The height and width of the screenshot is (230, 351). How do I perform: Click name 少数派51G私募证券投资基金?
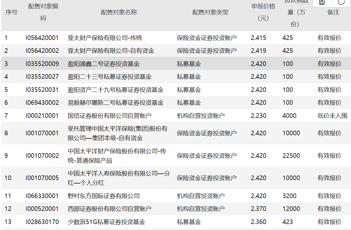[107, 222]
